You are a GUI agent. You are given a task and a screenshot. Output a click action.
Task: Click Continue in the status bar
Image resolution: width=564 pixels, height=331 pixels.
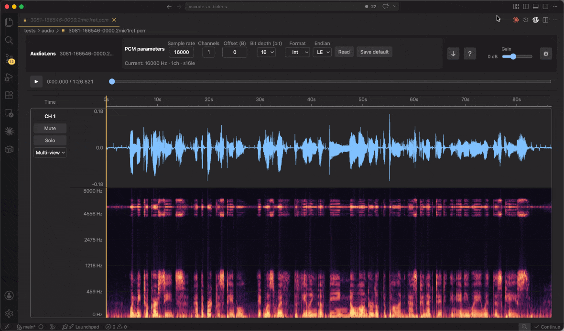coord(547,327)
